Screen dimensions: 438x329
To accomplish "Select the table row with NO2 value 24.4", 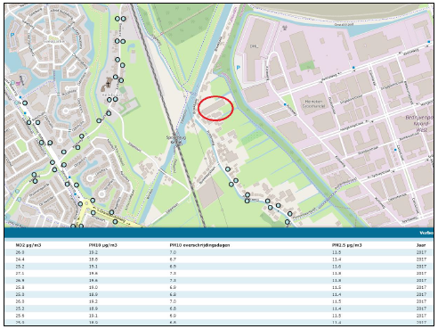I will [219, 259].
